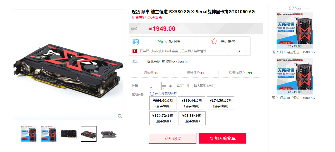Click the info icon next to 什么是花呗分期
The height and width of the screenshot is (152, 335).
(152, 94)
